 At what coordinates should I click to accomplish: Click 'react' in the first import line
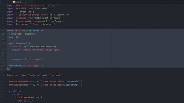pos(54,5)
